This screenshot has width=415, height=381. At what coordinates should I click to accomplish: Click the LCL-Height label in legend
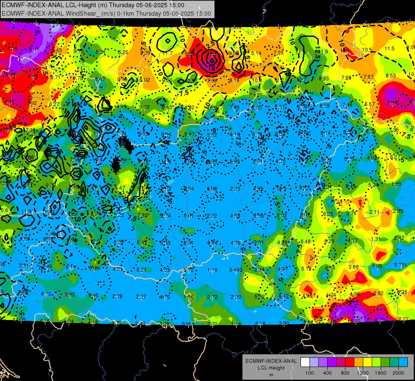[271, 368]
